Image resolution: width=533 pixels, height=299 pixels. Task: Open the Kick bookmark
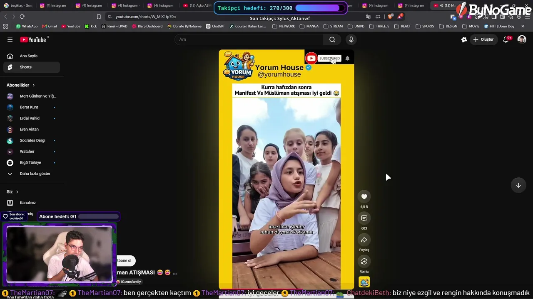91,26
